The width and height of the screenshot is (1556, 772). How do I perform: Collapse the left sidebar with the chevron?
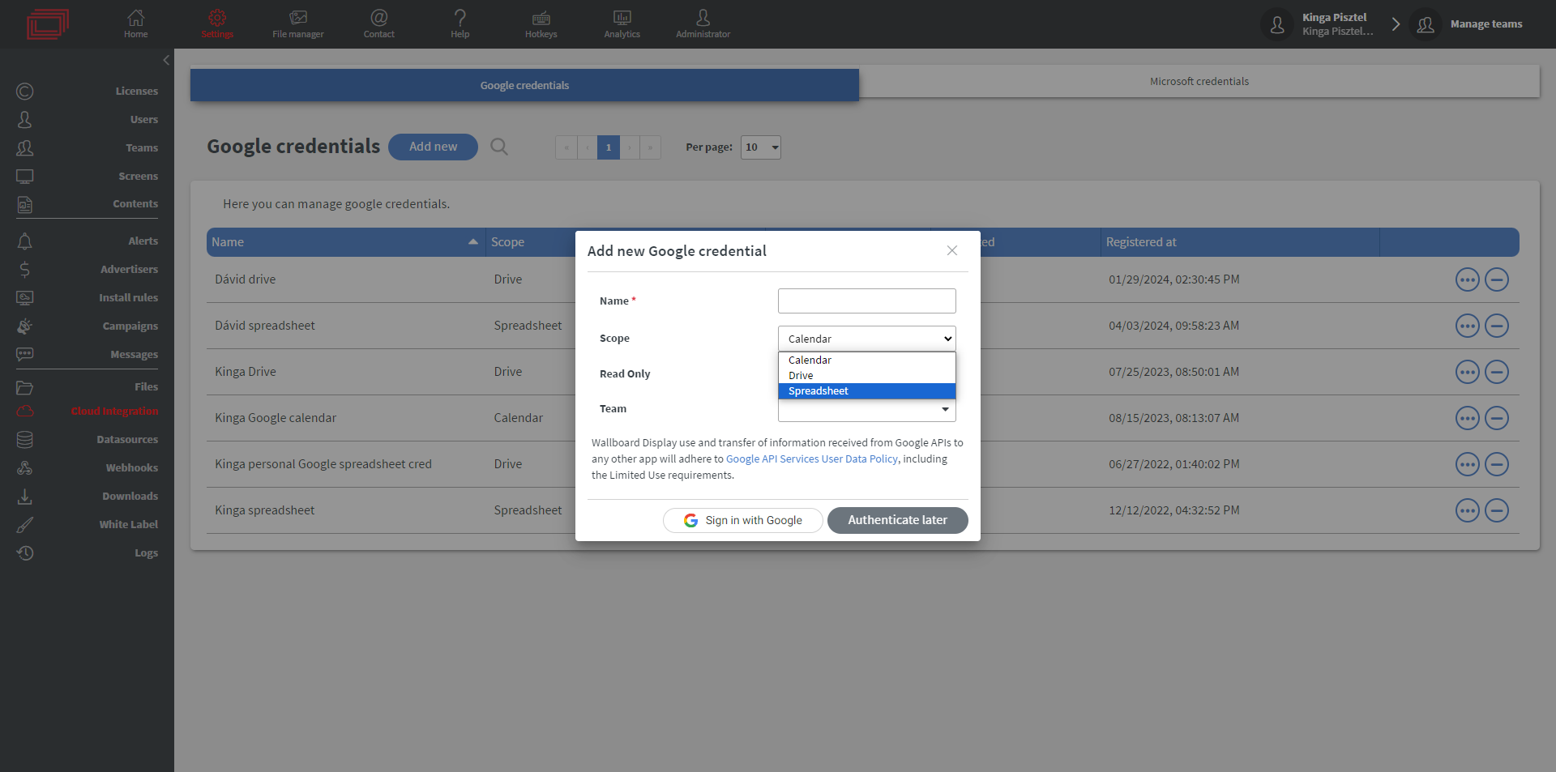(x=166, y=60)
